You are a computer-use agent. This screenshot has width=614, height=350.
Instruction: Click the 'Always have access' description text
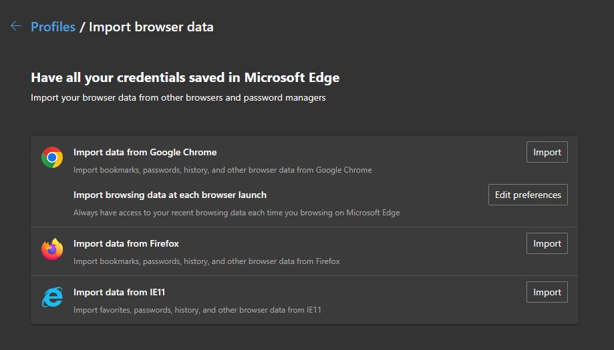click(237, 213)
